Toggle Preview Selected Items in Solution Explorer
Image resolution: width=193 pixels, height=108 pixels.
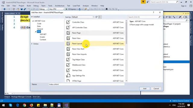click(183, 17)
